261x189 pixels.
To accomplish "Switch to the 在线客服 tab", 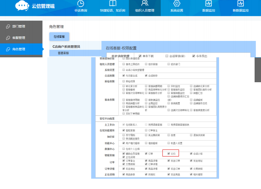I will tap(59, 37).
